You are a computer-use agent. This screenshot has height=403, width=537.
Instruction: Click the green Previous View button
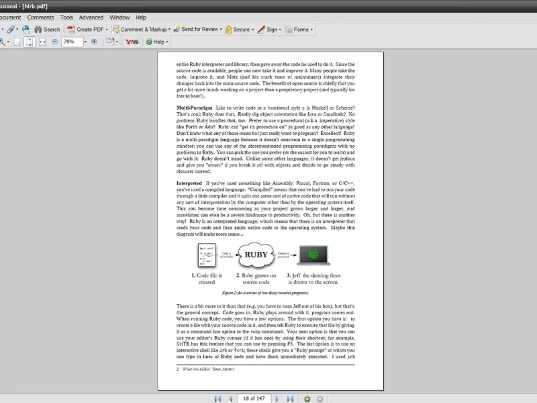click(x=307, y=399)
